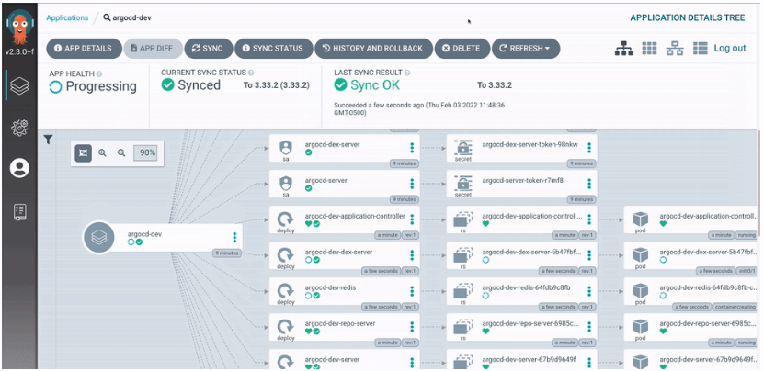Screen dimensions: 764x371
Task: Open the Settings gears icon in sidebar
Action: coord(19,128)
